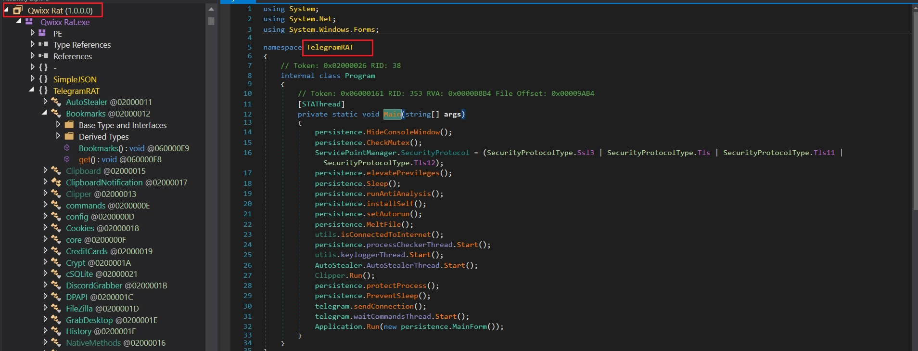The image size is (918, 351).
Task: Click the Clipboard class icon
Action: (56, 170)
